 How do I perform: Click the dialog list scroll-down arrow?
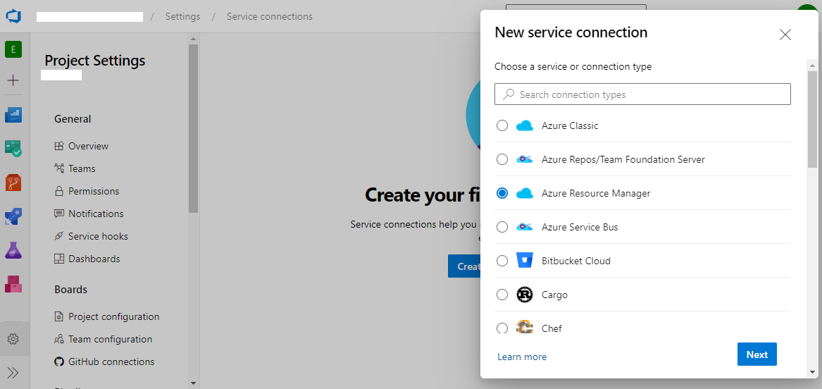[812, 373]
